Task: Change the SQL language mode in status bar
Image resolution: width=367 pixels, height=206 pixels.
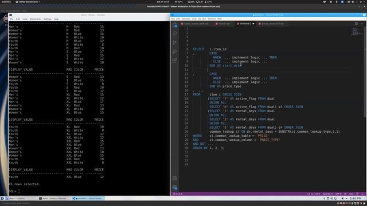Action: [351, 194]
